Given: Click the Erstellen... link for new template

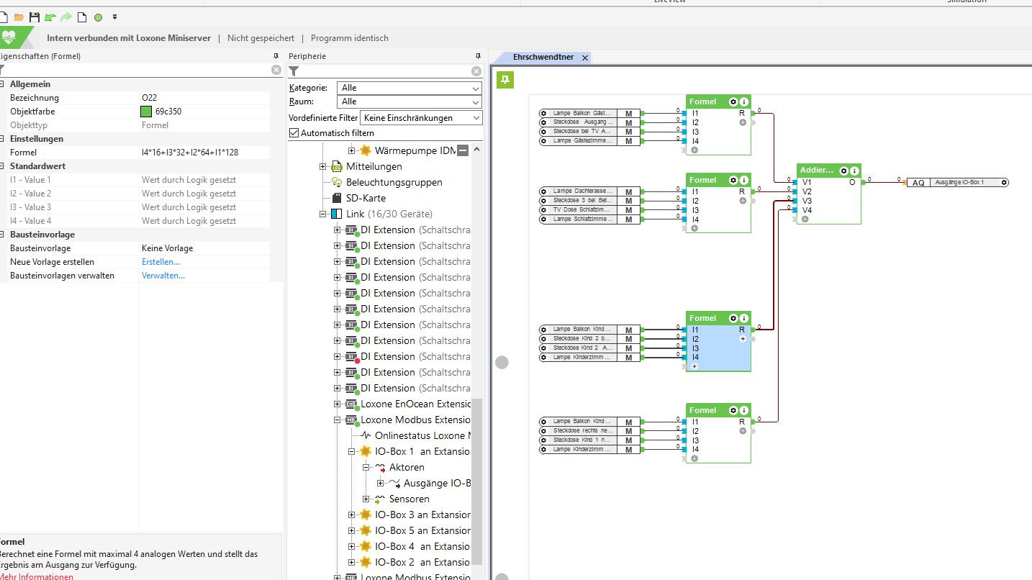Looking at the screenshot, I should pos(160,262).
